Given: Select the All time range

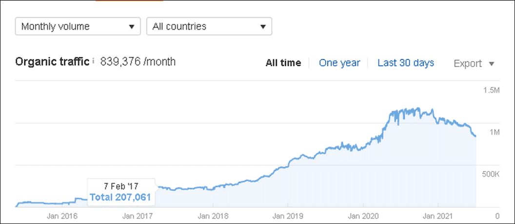Looking at the screenshot, I should [283, 63].
